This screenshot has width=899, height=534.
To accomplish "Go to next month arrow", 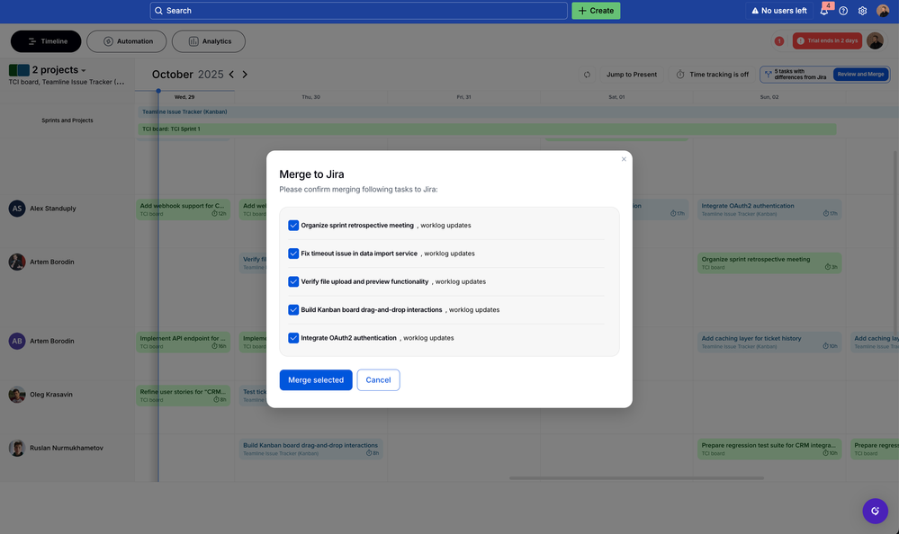I will [245, 75].
